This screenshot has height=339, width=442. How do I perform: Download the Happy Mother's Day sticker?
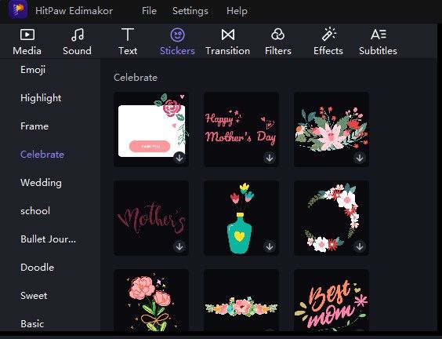click(x=270, y=158)
